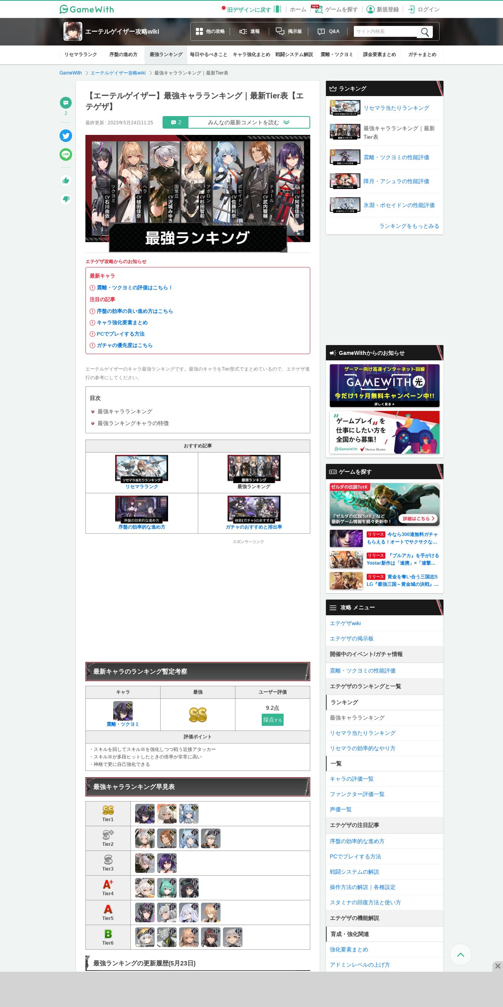This screenshot has width=503, height=1007.
Task: Click the comment bubble icon in side bar
Action: pos(66,103)
